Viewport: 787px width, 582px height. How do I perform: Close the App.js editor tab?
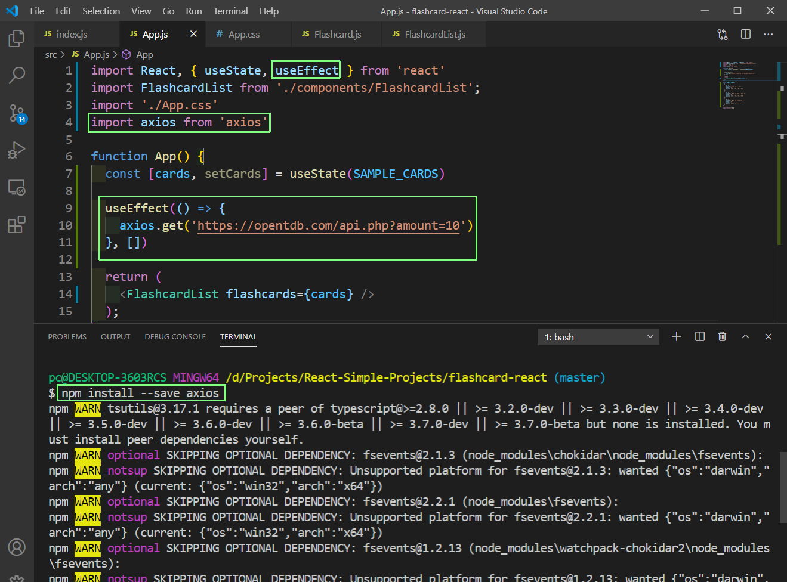[193, 34]
